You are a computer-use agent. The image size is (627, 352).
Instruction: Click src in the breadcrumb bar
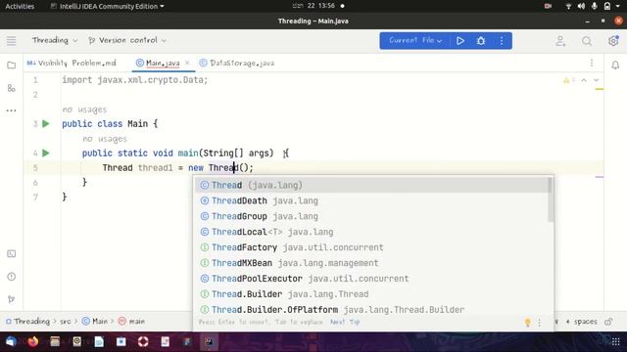66,322
